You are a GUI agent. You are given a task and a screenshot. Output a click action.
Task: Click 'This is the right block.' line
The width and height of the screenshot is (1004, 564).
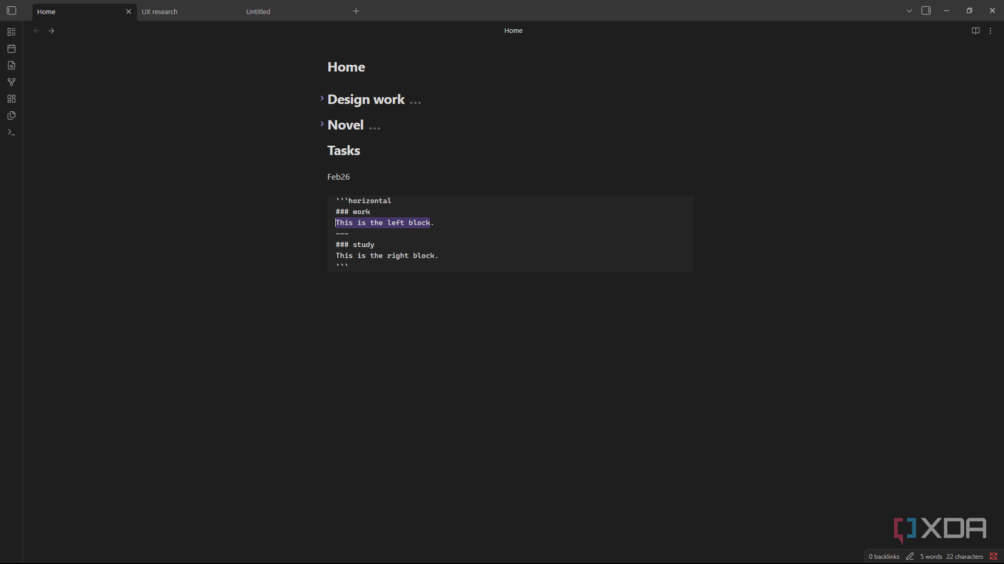tap(387, 255)
